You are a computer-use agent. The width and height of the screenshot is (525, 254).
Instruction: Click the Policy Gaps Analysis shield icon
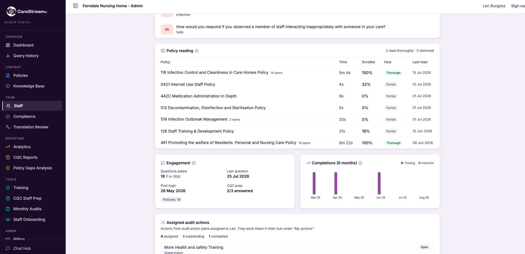pyautogui.click(x=8, y=168)
